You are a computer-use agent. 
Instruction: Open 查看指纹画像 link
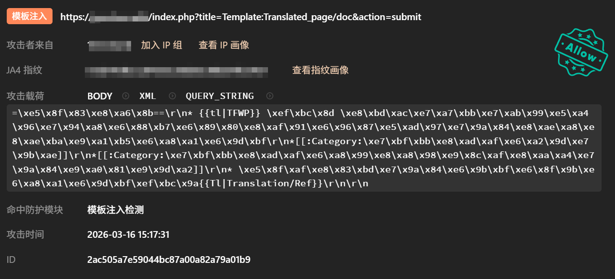[320, 70]
